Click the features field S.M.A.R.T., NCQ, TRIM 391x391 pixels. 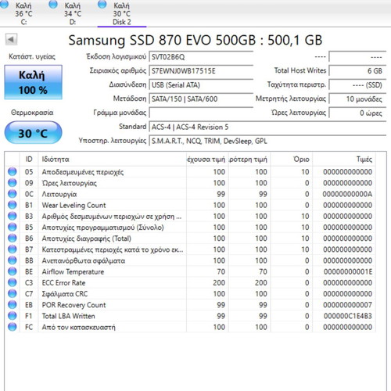267,141
